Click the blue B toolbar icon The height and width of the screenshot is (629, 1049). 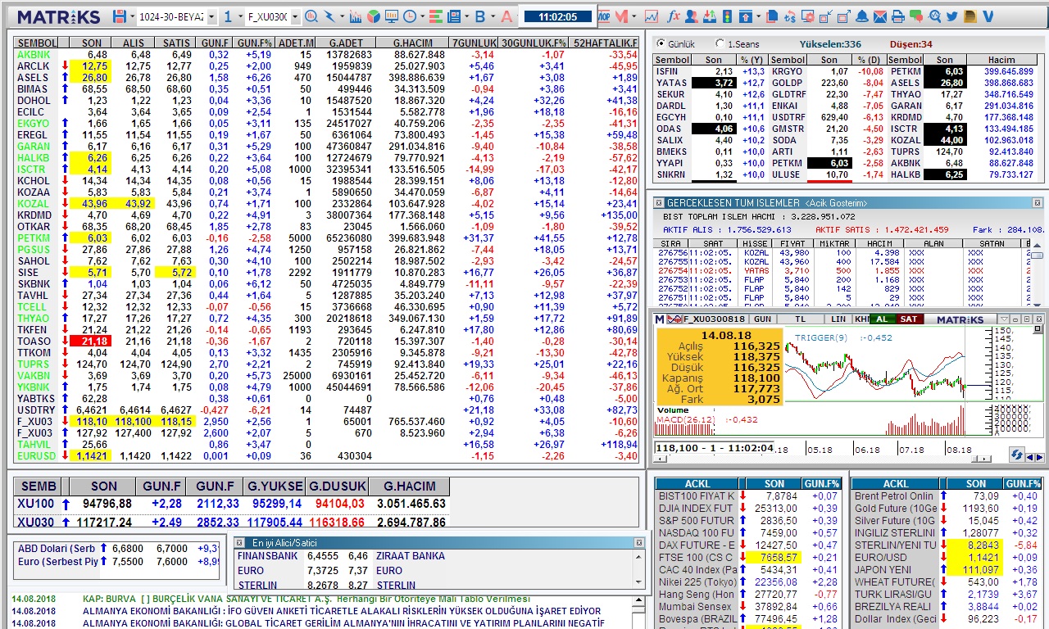pos(480,16)
